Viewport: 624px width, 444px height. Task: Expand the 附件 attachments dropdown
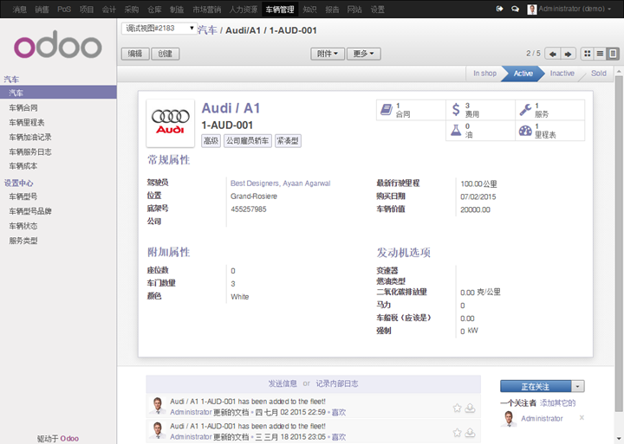click(328, 54)
